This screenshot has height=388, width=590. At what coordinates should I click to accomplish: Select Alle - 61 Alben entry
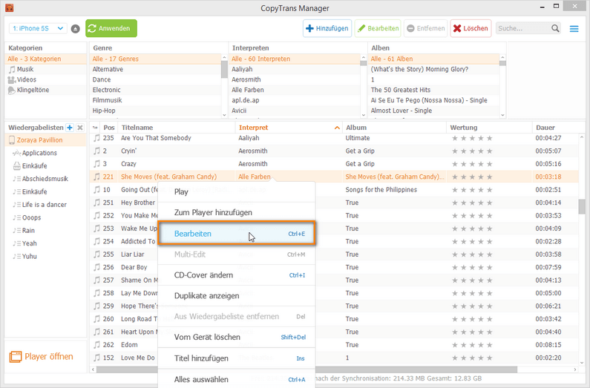(434, 59)
